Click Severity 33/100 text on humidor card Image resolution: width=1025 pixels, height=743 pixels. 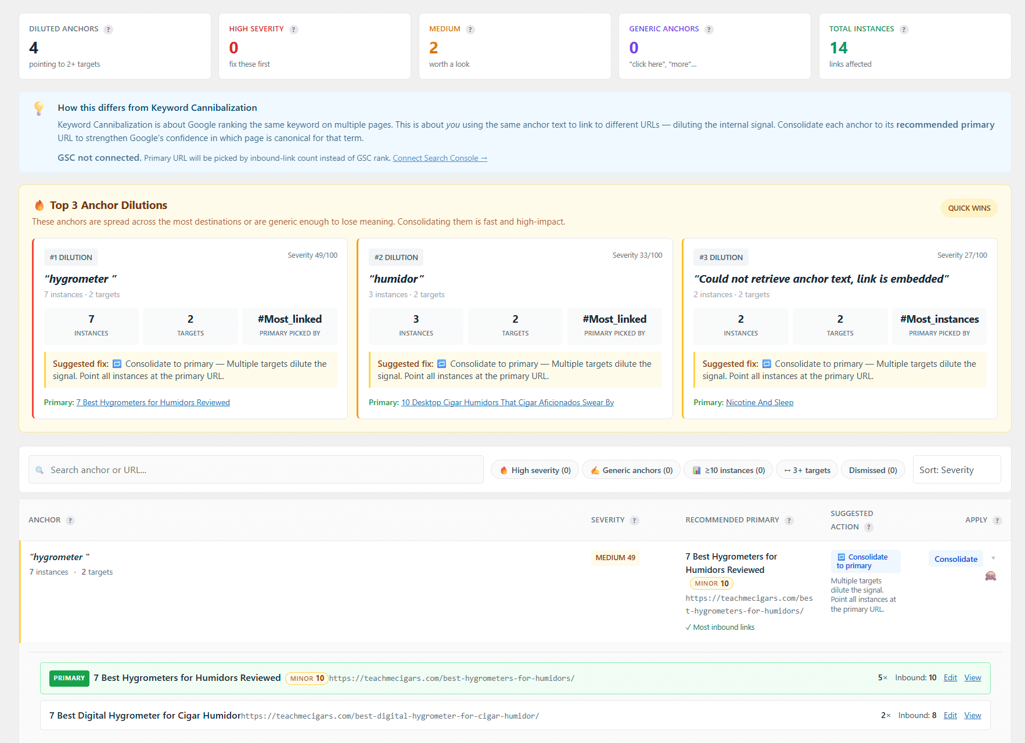click(x=637, y=255)
